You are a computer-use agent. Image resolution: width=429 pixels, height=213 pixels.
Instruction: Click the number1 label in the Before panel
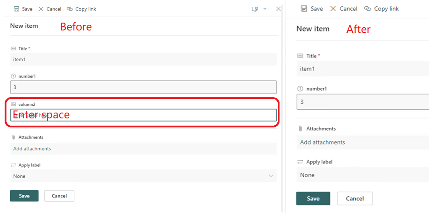coord(27,76)
